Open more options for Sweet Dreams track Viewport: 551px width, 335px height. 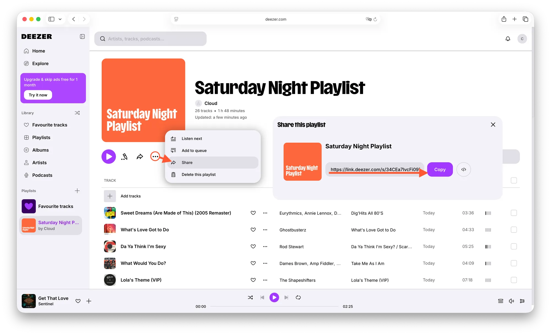pos(265,213)
